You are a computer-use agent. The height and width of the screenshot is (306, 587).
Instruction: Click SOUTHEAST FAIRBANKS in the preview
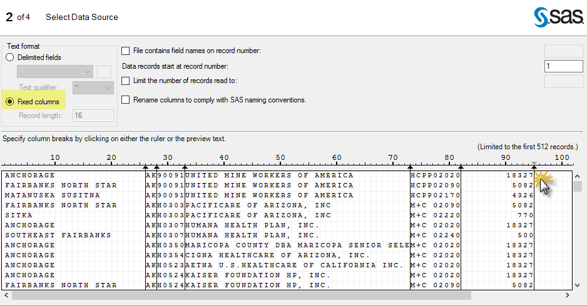(x=58, y=235)
